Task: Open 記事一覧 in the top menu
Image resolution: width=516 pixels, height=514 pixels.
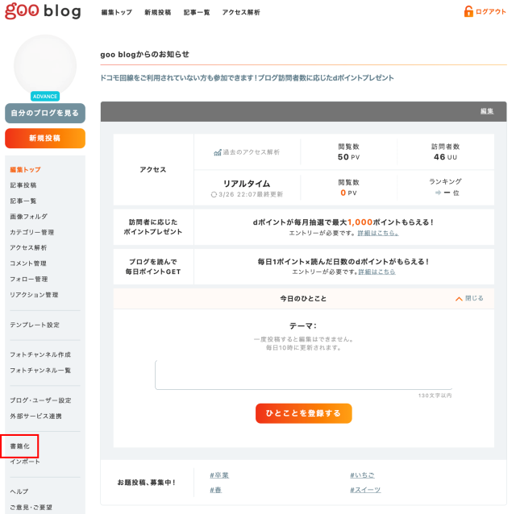Action: (196, 13)
